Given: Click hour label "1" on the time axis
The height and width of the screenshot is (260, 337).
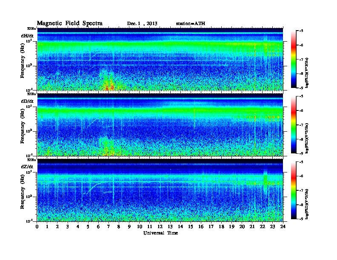Looking at the screenshot, I should click(47, 226).
